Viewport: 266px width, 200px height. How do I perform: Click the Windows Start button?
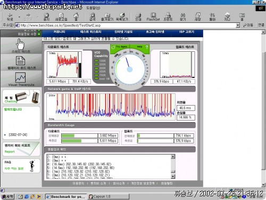[x=7, y=196]
